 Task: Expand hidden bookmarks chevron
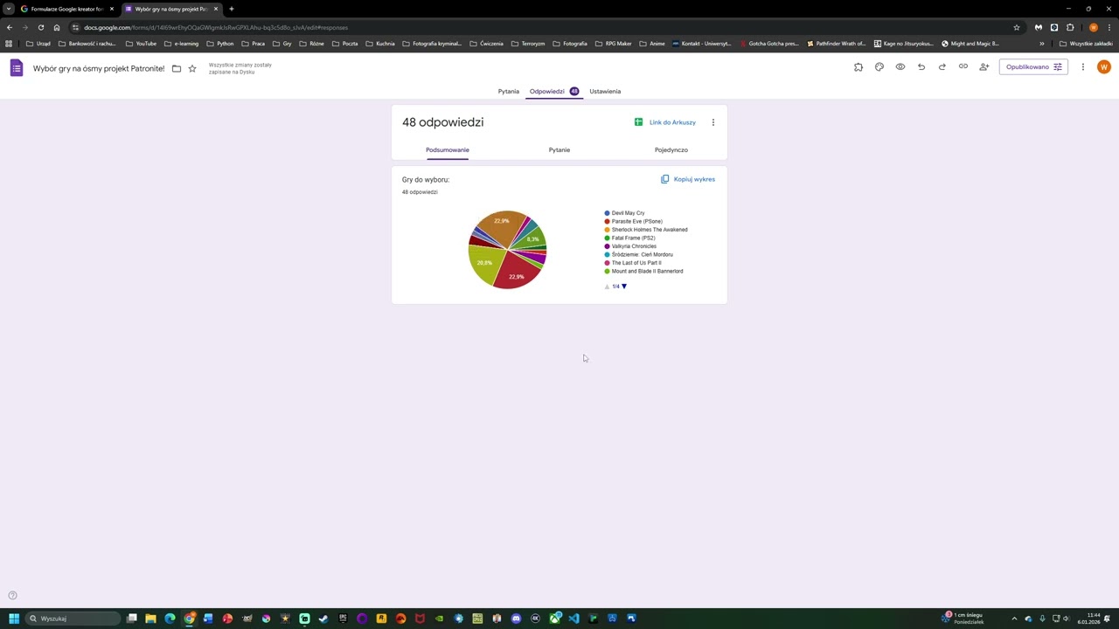(x=1041, y=43)
